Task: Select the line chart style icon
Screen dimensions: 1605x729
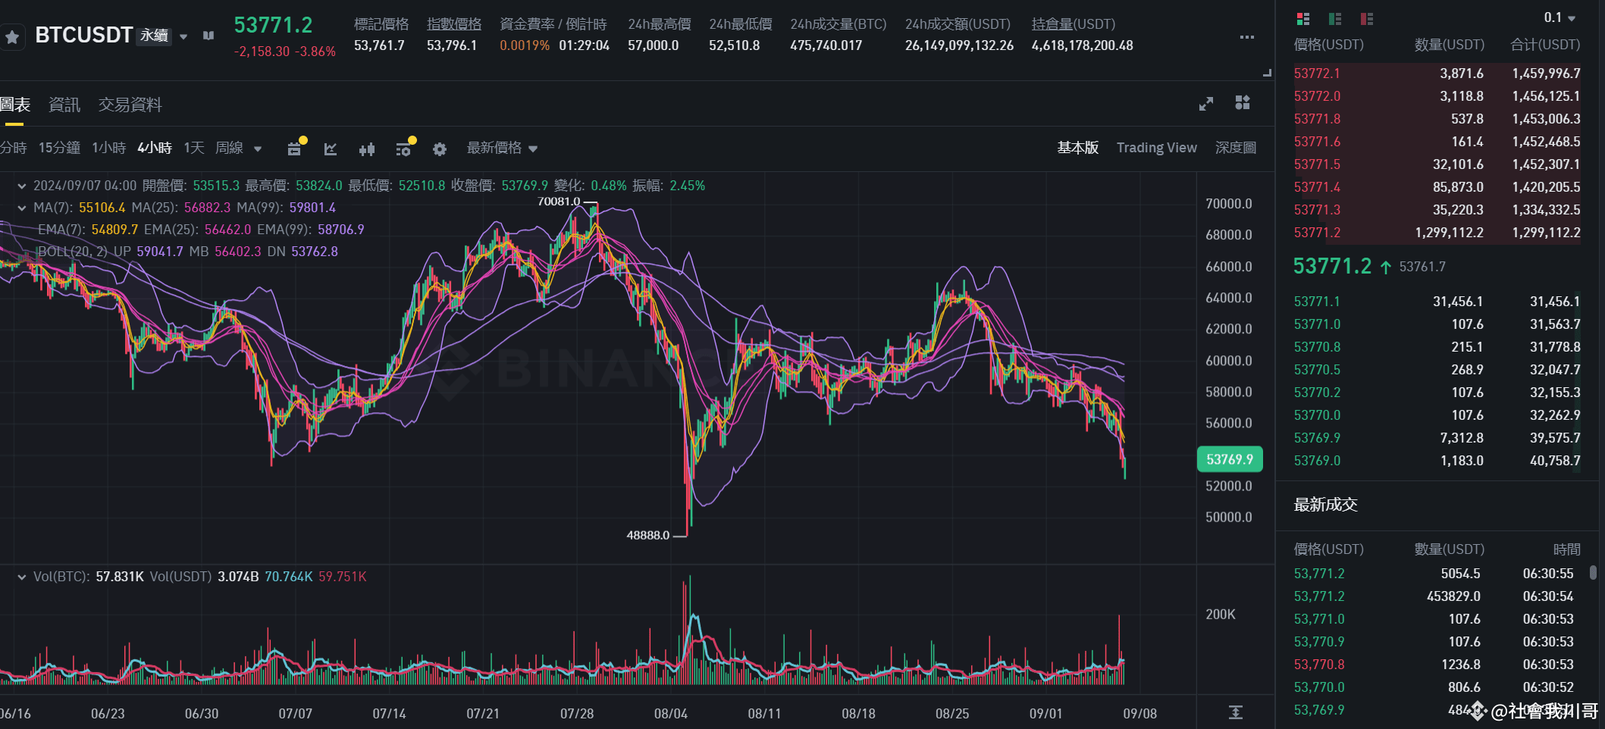Action: click(x=330, y=149)
